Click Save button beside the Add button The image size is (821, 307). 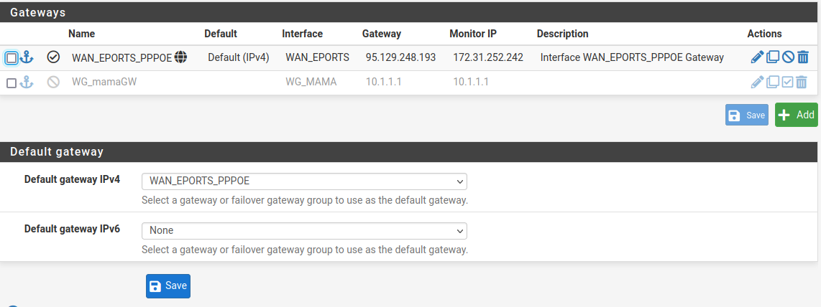click(747, 115)
